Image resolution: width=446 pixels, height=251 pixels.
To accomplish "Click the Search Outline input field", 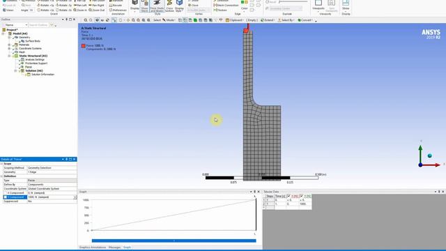I will click(39, 25).
